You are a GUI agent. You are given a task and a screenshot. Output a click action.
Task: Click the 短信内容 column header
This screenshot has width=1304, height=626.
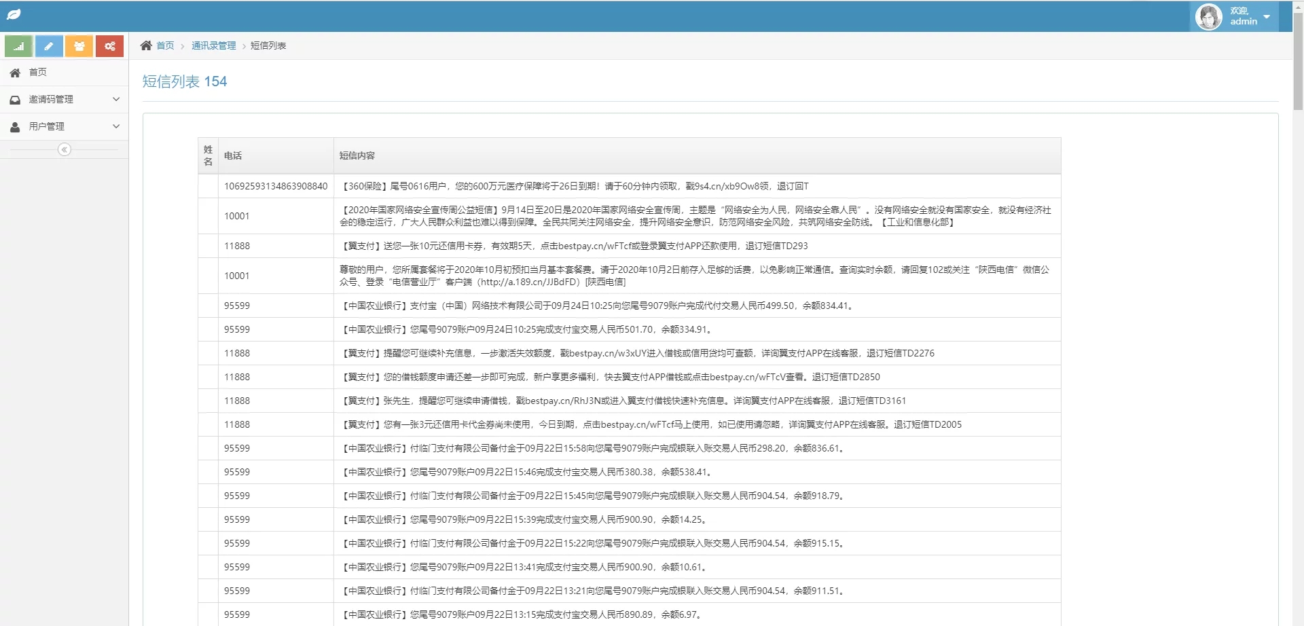[x=357, y=155]
